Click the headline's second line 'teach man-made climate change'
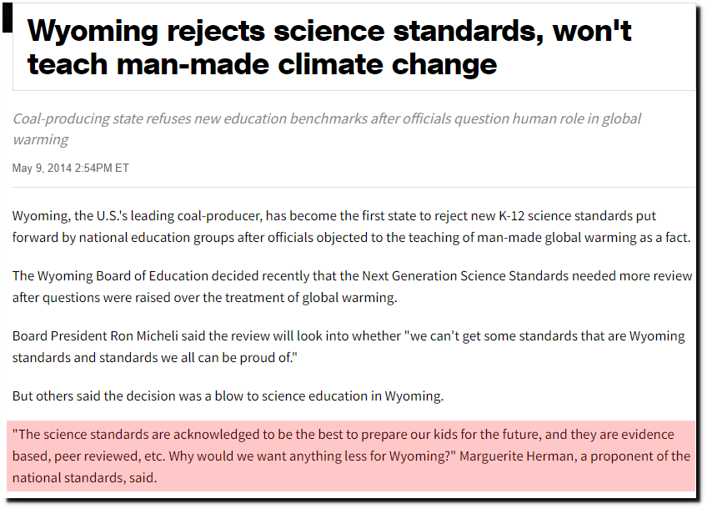This screenshot has width=707, height=509. point(262,64)
